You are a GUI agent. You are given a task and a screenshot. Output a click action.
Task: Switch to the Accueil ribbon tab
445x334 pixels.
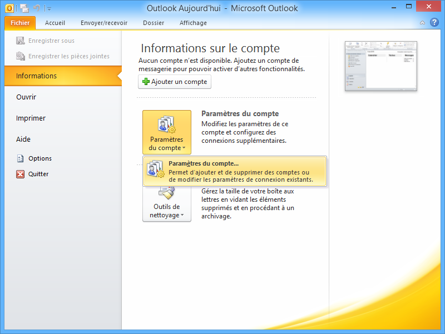tap(55, 23)
